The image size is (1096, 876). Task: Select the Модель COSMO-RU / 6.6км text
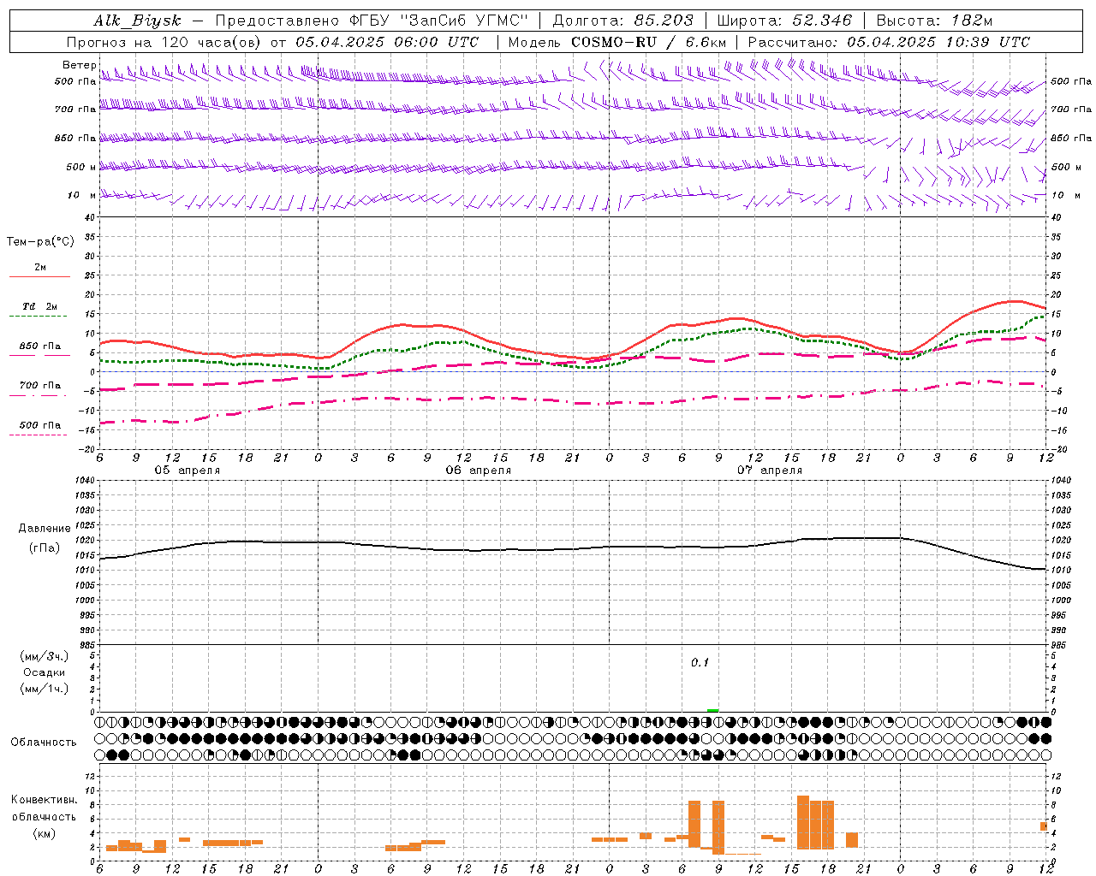pyautogui.click(x=616, y=42)
